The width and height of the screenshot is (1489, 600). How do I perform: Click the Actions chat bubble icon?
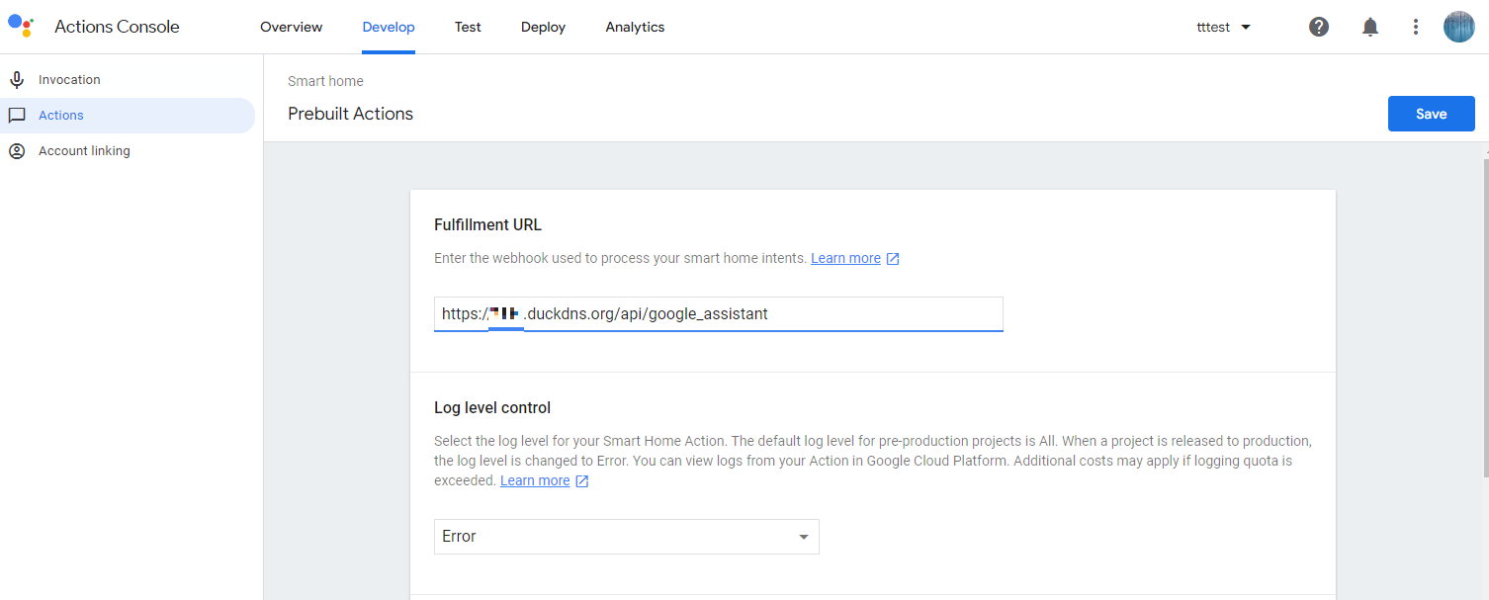pyautogui.click(x=17, y=116)
